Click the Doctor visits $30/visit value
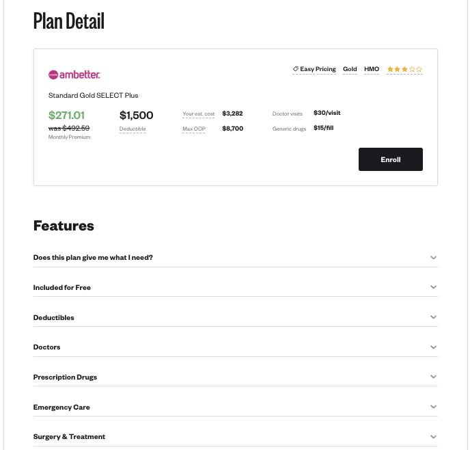The height and width of the screenshot is (450, 470). 327,113
